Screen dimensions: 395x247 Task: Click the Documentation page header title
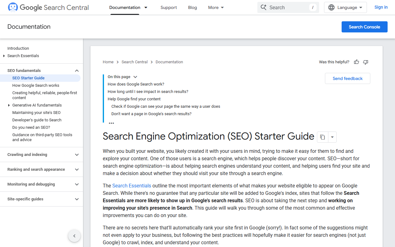[x=29, y=27]
